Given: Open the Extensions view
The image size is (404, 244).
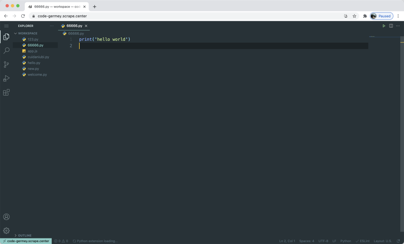Looking at the screenshot, I should [x=6, y=92].
